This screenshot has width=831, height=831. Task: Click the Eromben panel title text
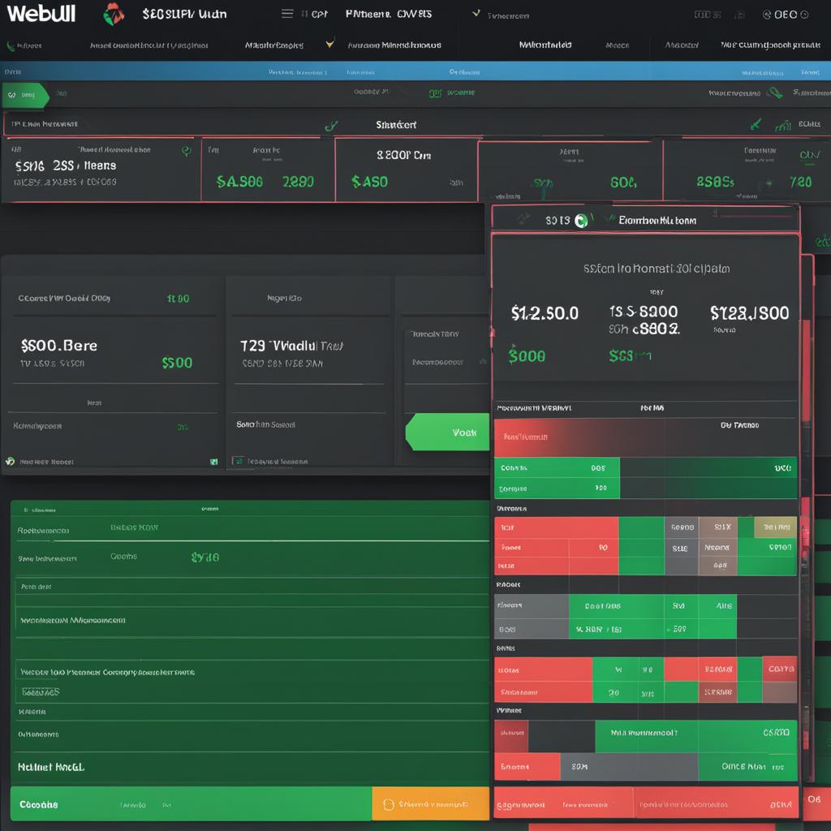[657, 220]
